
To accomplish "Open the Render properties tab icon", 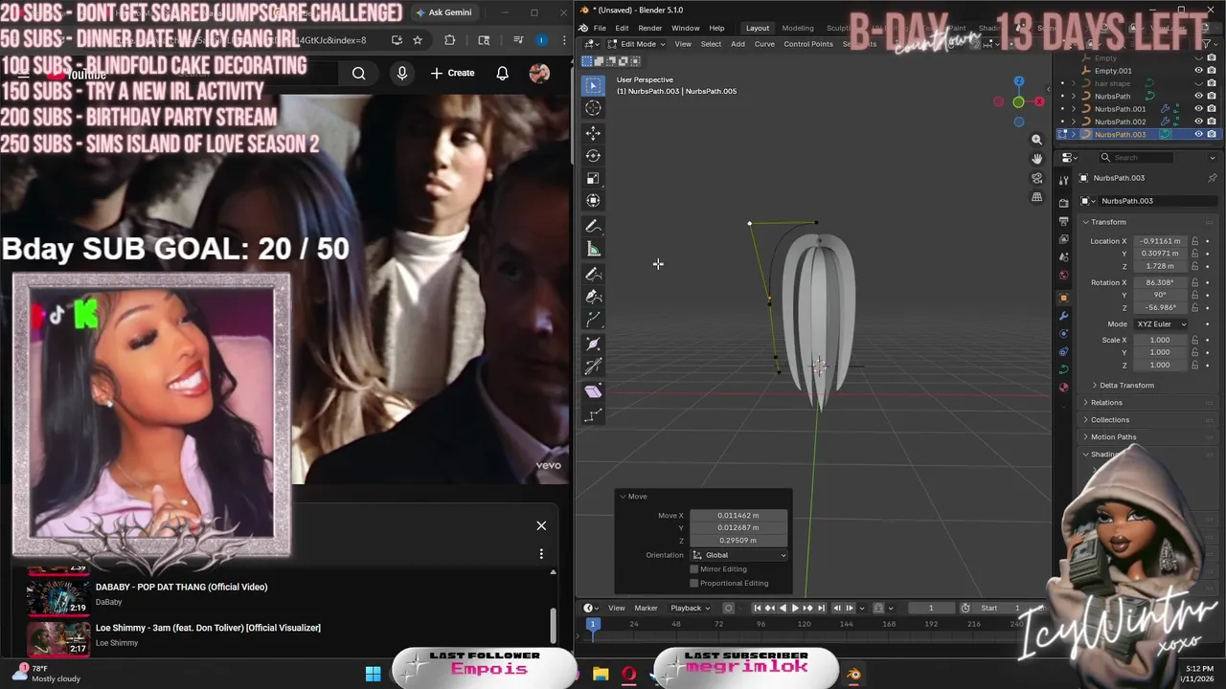I will click(1063, 203).
